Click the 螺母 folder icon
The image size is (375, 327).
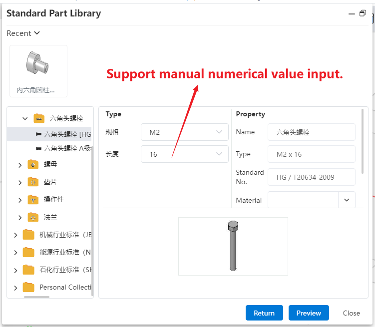tap(33, 164)
